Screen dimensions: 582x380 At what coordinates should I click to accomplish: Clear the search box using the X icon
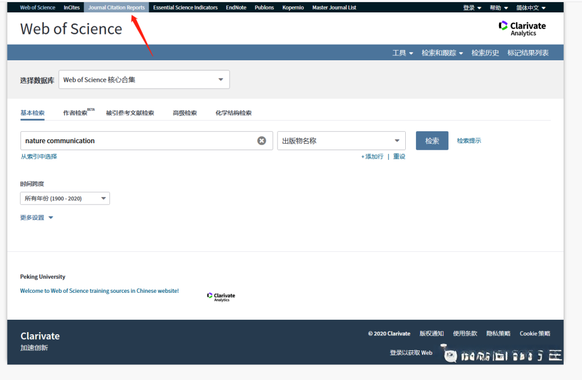coord(262,140)
